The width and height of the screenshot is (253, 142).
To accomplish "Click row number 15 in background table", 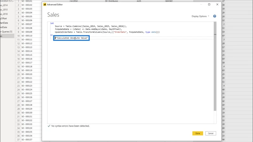I will (18, 55).
